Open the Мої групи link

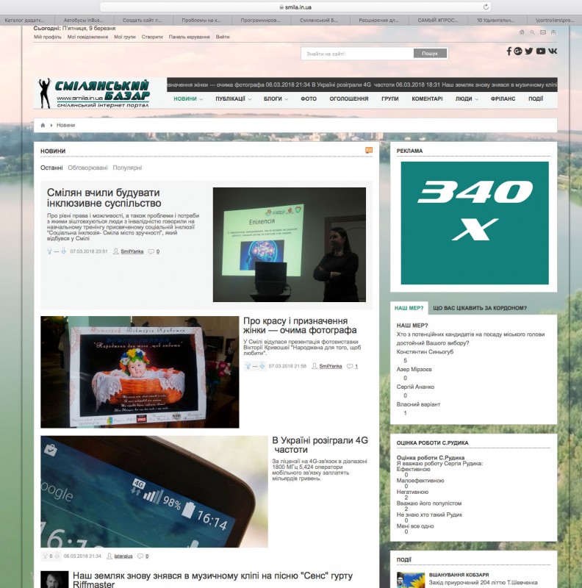tap(125, 37)
